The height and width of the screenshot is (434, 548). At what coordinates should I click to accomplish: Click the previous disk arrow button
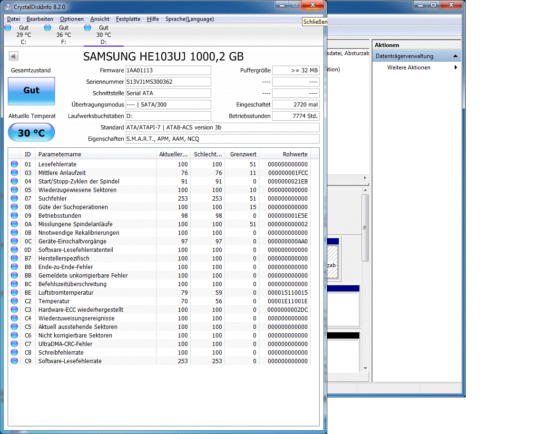pyautogui.click(x=13, y=56)
